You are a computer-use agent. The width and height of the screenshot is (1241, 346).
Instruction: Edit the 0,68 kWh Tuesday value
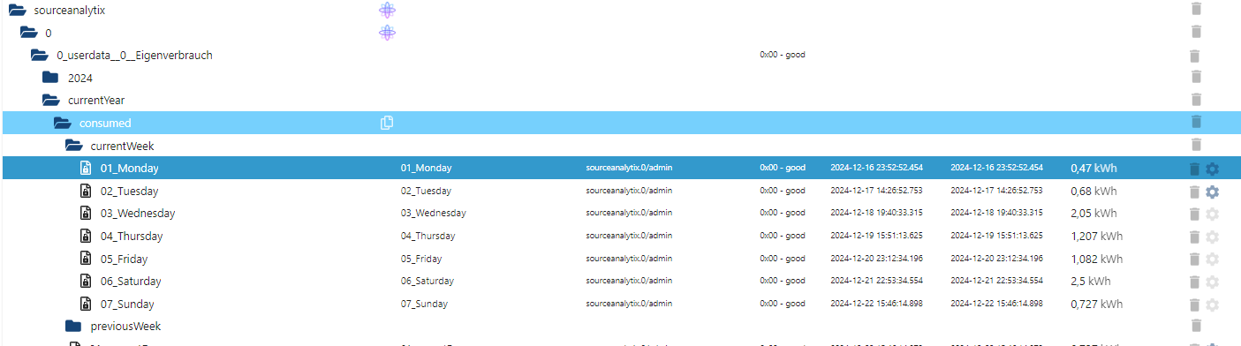[x=1093, y=192]
